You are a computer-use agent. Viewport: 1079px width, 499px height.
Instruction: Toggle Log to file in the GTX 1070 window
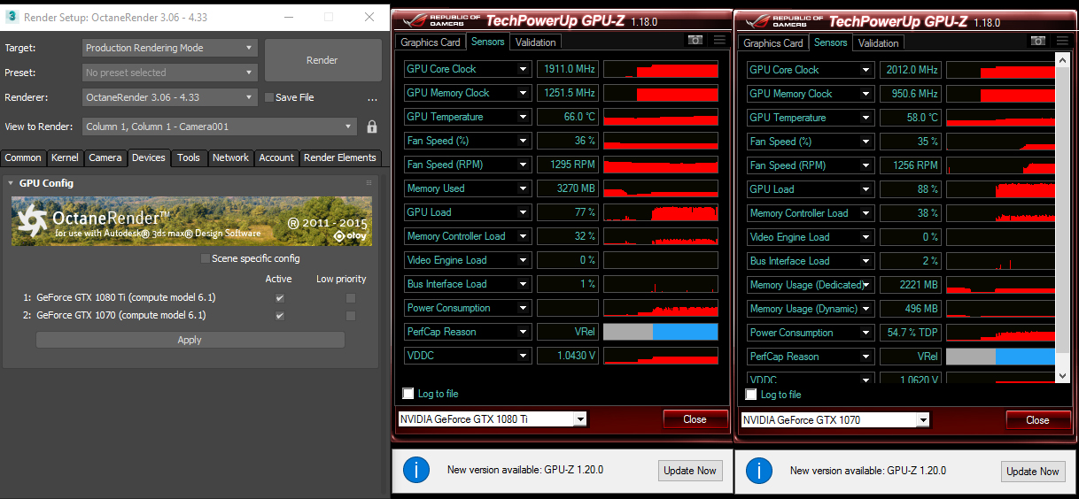751,395
